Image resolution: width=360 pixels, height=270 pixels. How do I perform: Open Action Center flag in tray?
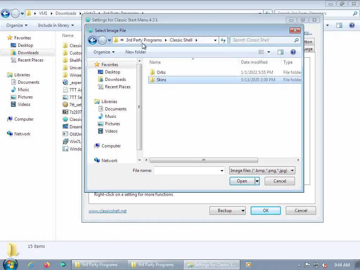[x=307, y=265]
